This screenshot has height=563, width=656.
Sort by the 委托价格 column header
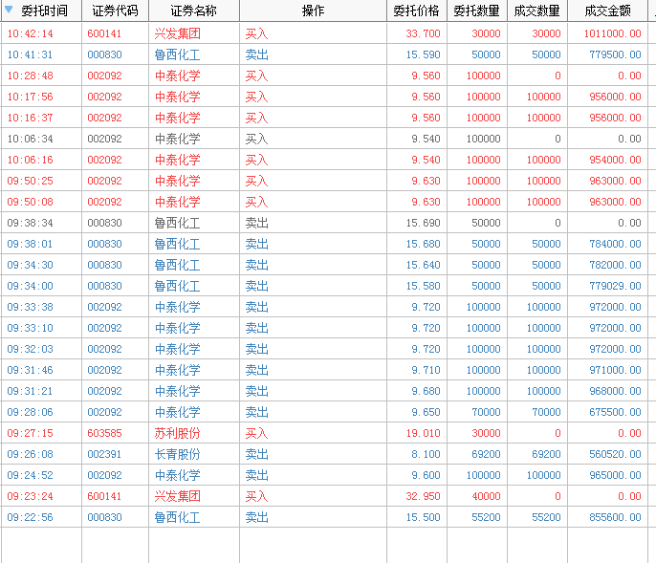coord(416,11)
